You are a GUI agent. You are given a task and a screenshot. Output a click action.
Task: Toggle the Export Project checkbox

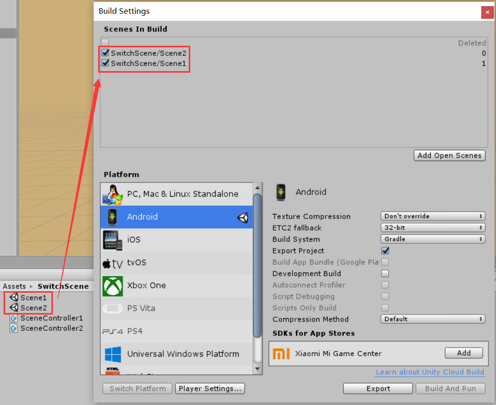click(385, 251)
